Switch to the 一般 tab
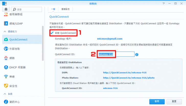 (x=53, y=9)
